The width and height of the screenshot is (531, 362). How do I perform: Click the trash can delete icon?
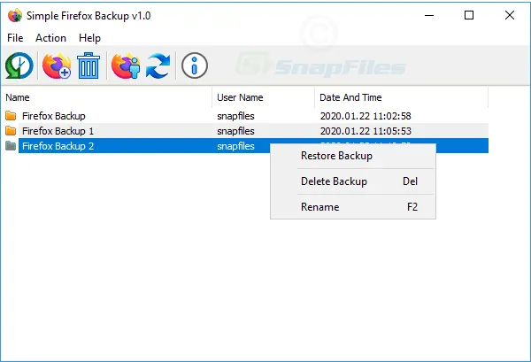(x=88, y=66)
